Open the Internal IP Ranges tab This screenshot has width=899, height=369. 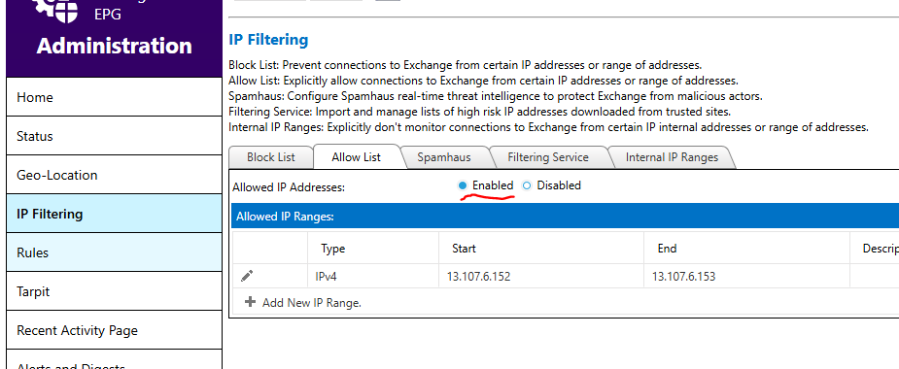point(672,157)
